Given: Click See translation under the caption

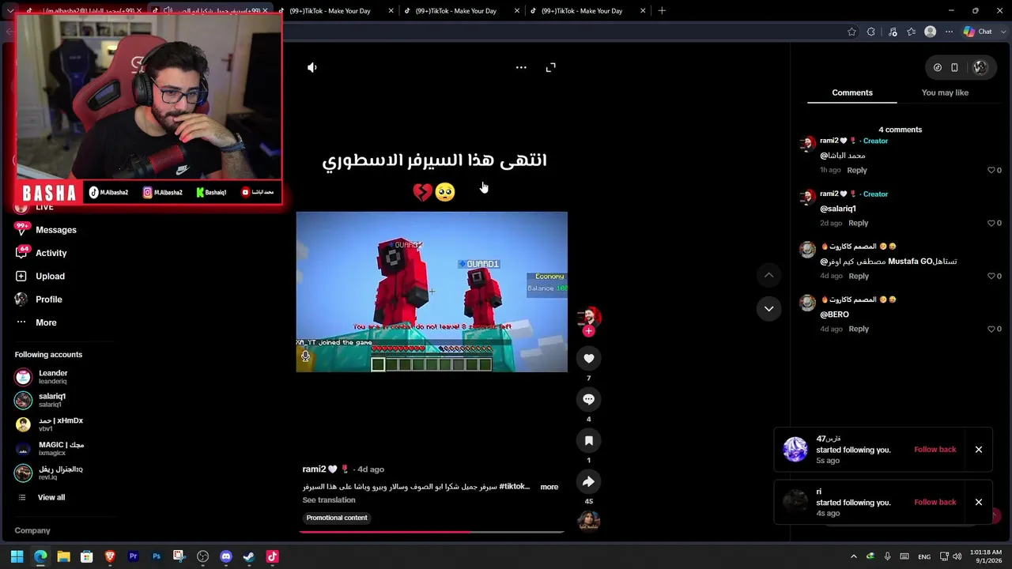Looking at the screenshot, I should 329,500.
